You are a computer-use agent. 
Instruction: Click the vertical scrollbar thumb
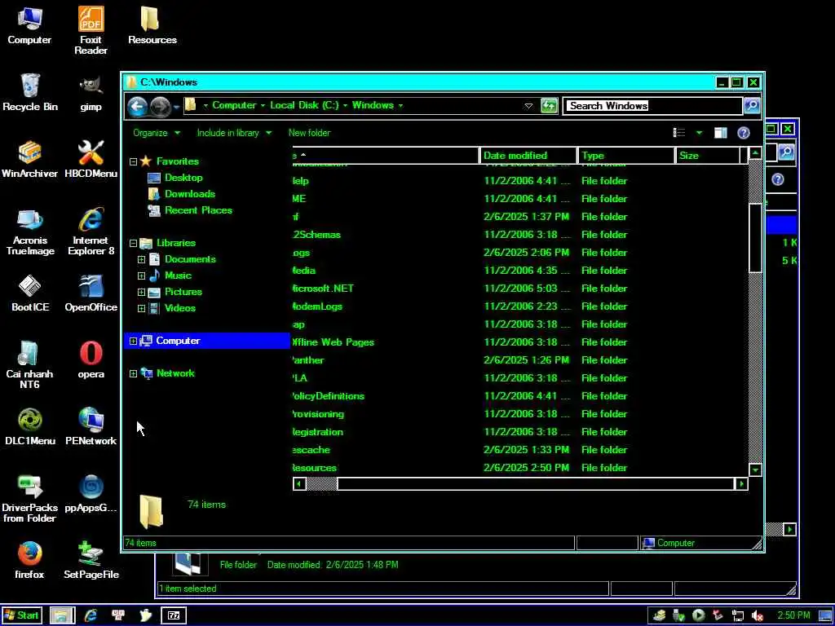click(x=755, y=237)
